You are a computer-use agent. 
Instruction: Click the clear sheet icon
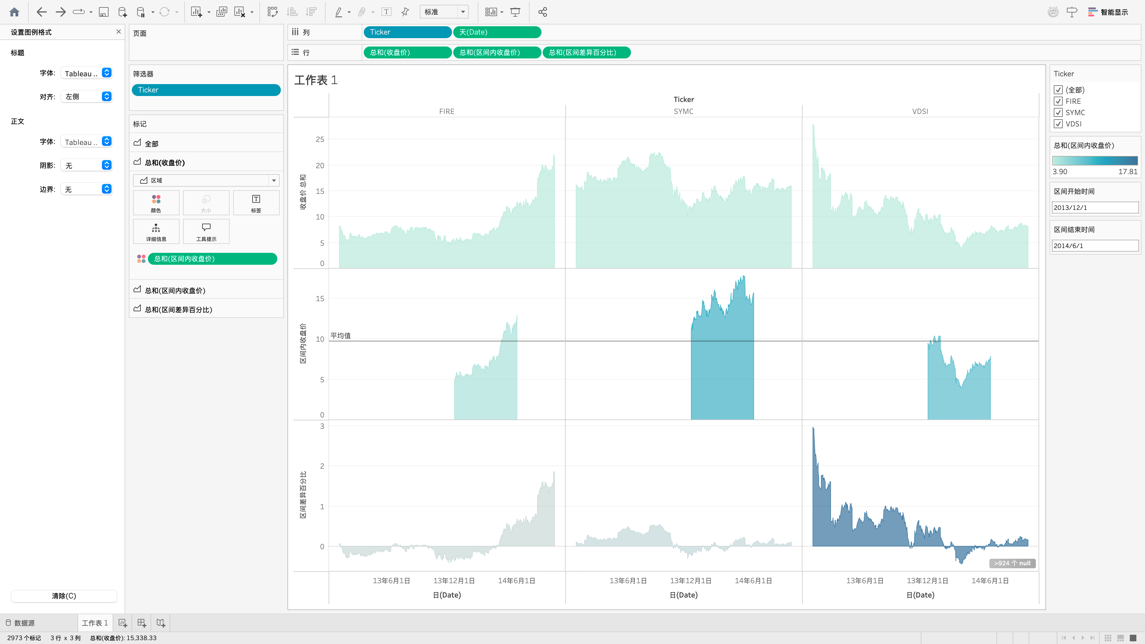pyautogui.click(x=239, y=12)
